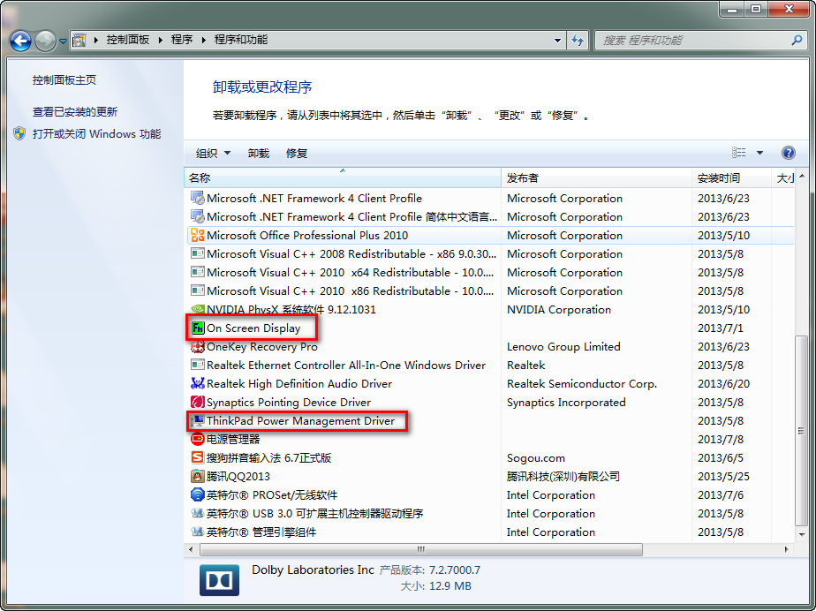The image size is (816, 611).
Task: Open help via the blue question mark
Action: click(789, 153)
